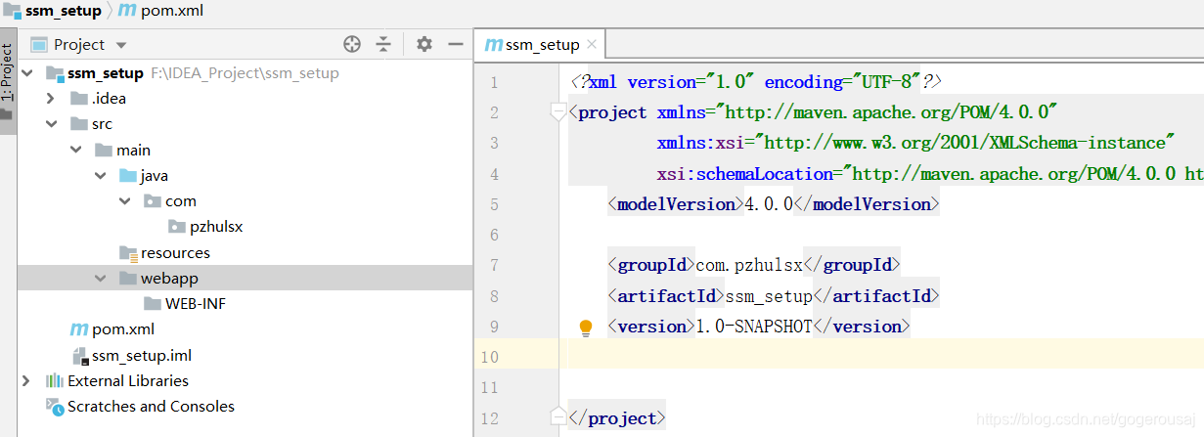Click the locate/scroll from source target icon

(352, 44)
